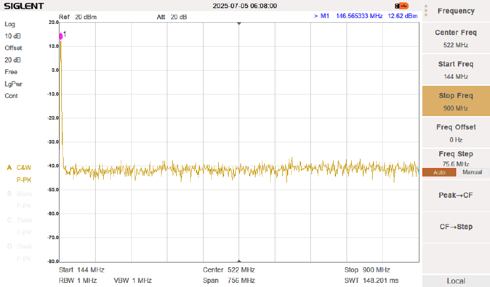Screen dimensions: 490x287
Task: Click the Ref 20 dBm level readout
Action: [x=78, y=17]
